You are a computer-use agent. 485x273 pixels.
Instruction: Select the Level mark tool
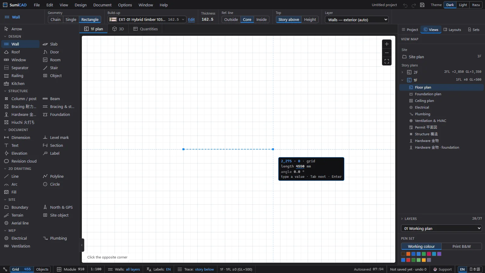point(59,138)
